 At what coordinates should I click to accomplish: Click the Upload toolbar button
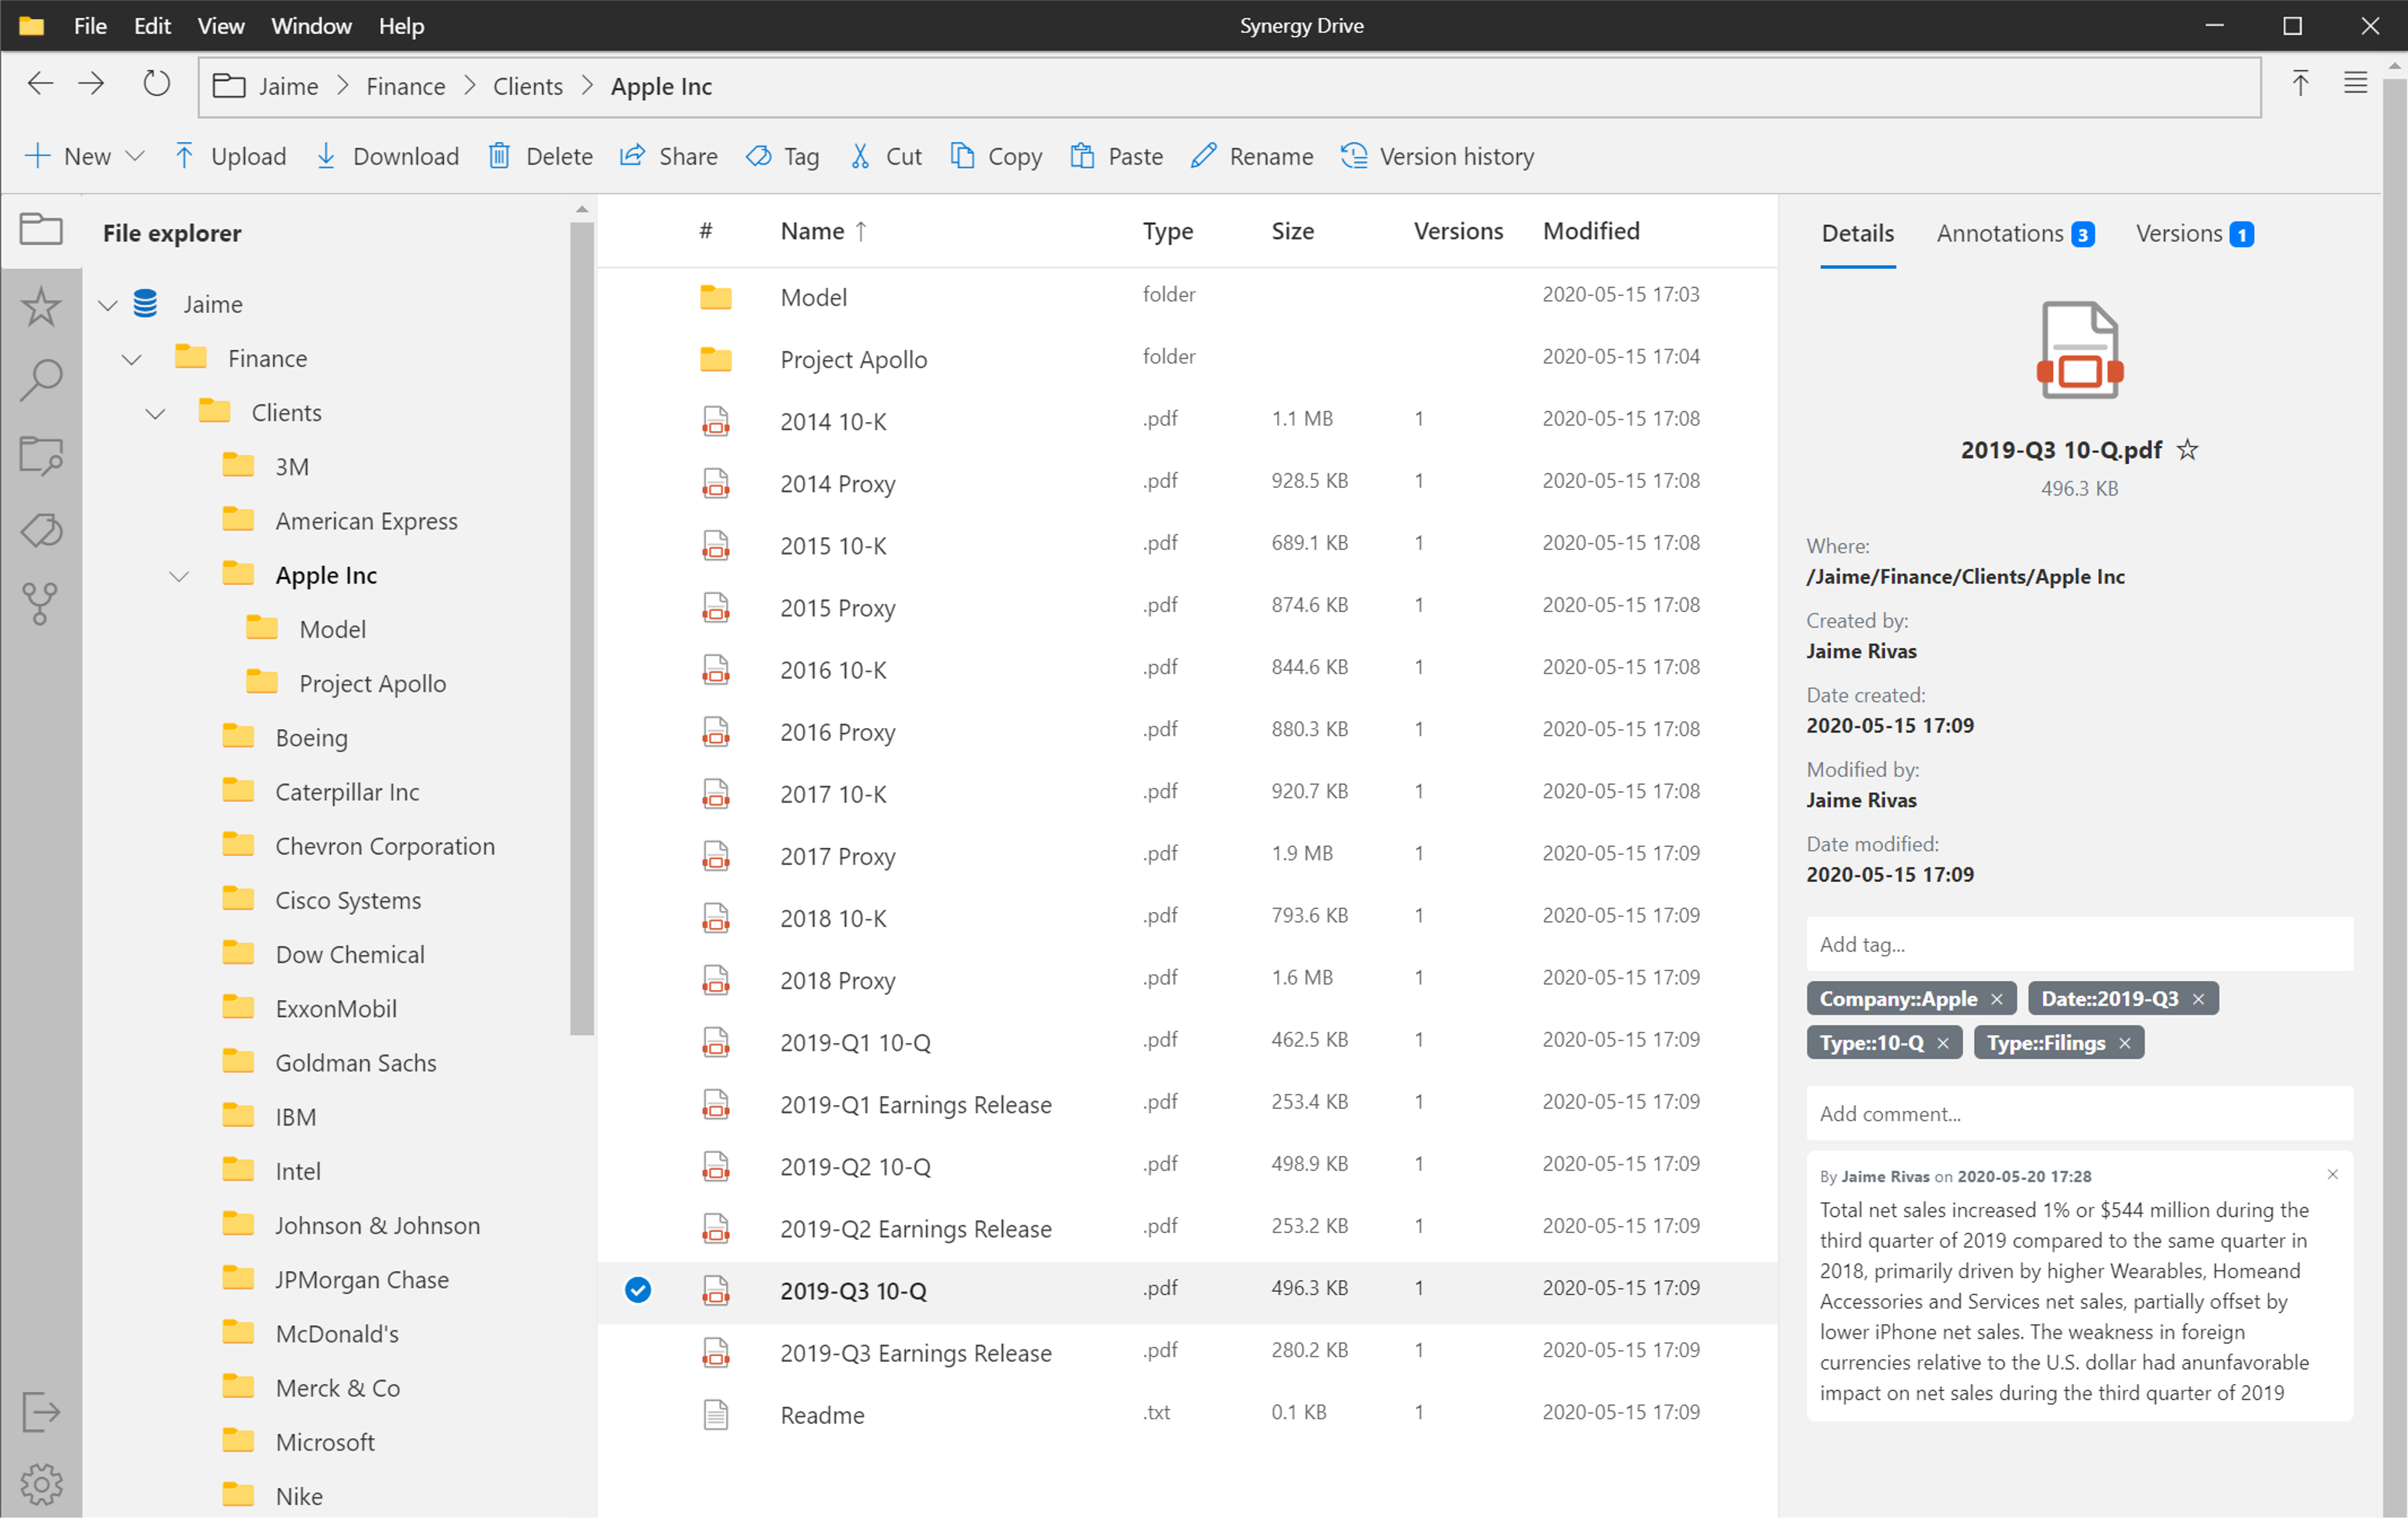[x=230, y=156]
